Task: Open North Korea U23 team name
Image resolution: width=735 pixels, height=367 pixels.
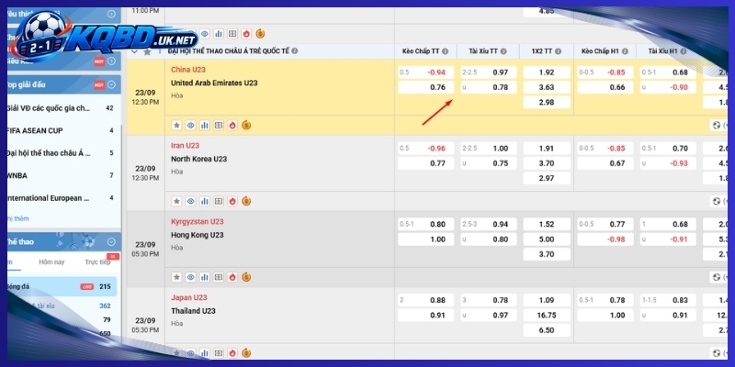Action: 198,159
